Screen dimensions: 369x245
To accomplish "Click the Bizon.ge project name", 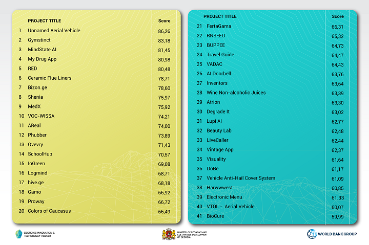I will tap(37, 87).
